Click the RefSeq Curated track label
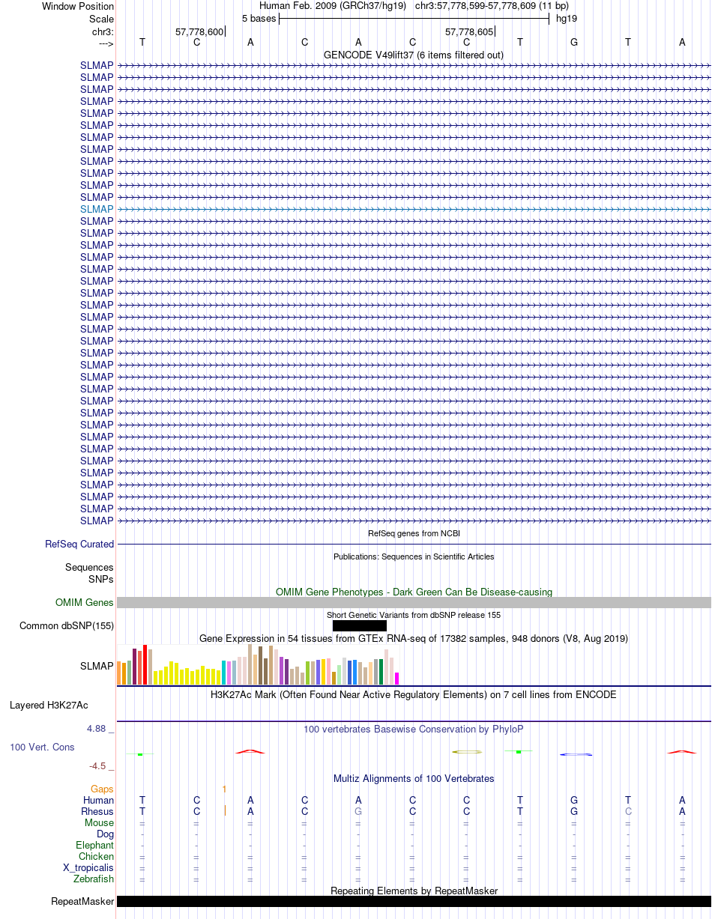The image size is (712, 919). click(x=79, y=545)
